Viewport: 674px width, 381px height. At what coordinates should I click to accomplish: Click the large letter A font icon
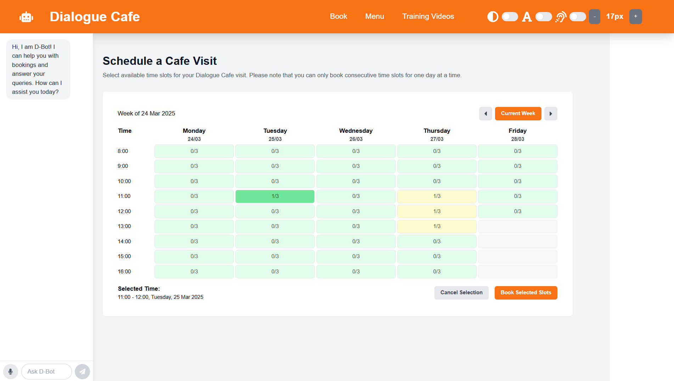coord(527,17)
